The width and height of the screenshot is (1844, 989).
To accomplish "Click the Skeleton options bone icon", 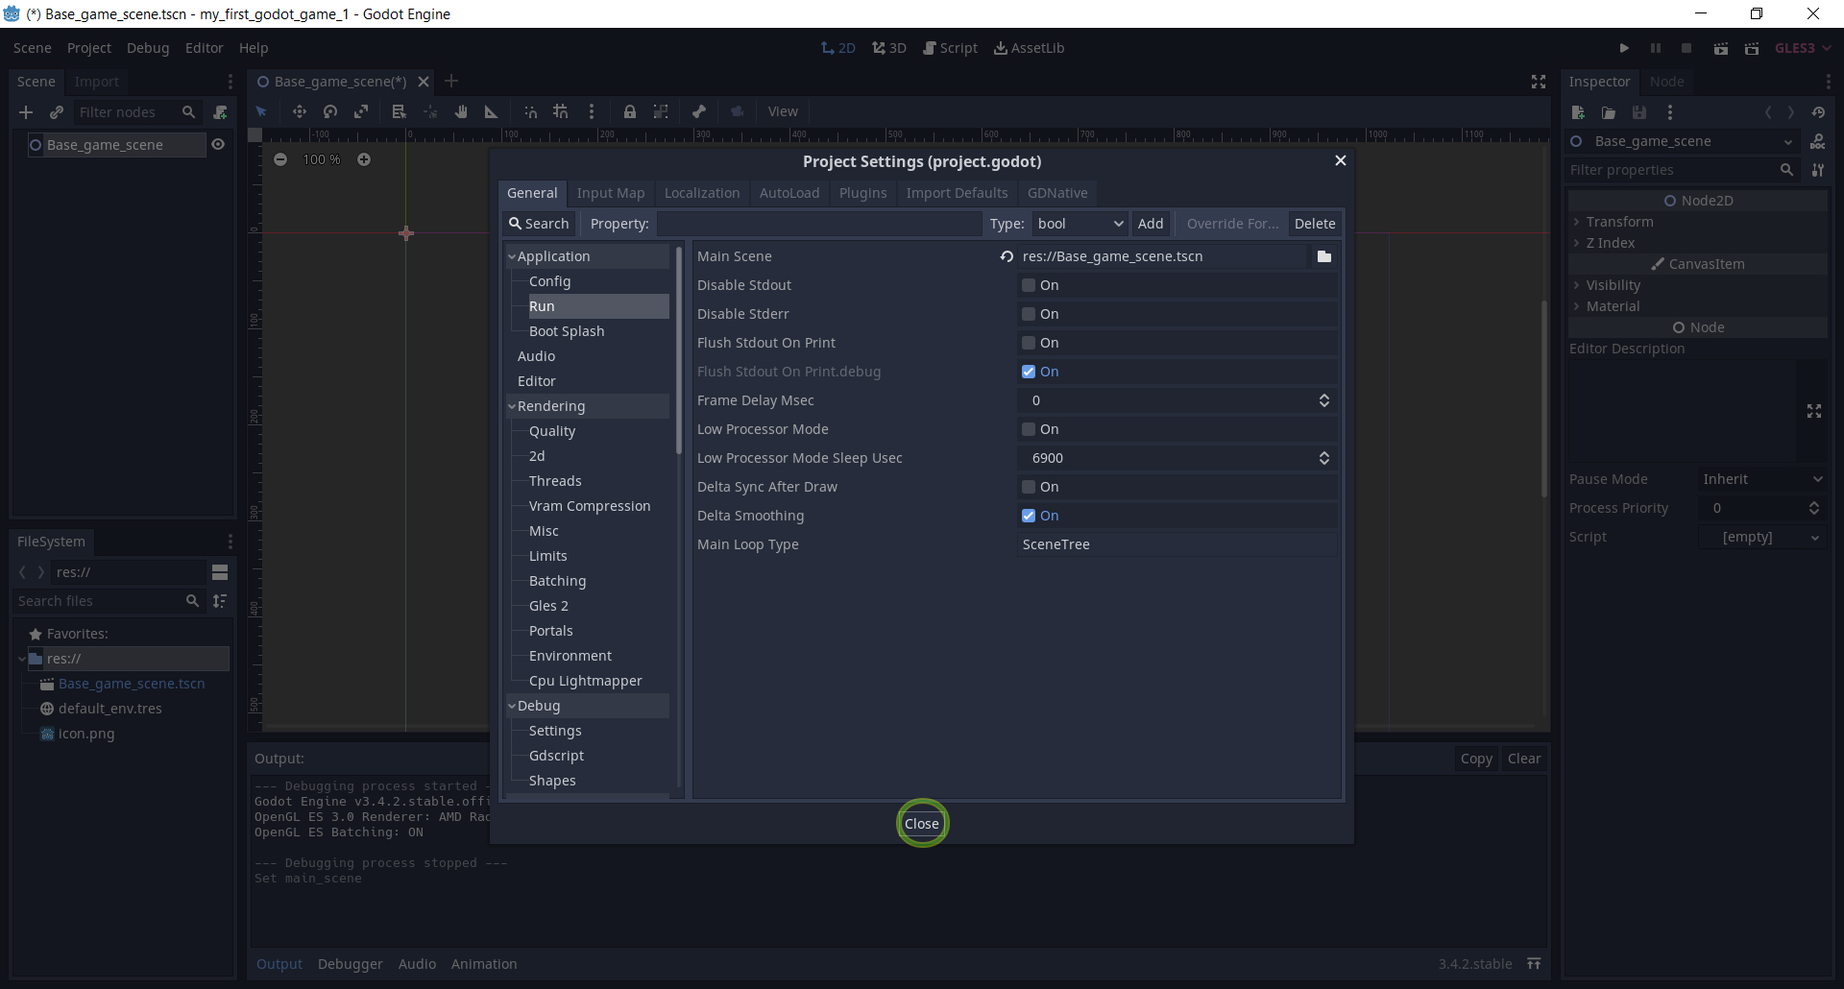I will point(699,111).
